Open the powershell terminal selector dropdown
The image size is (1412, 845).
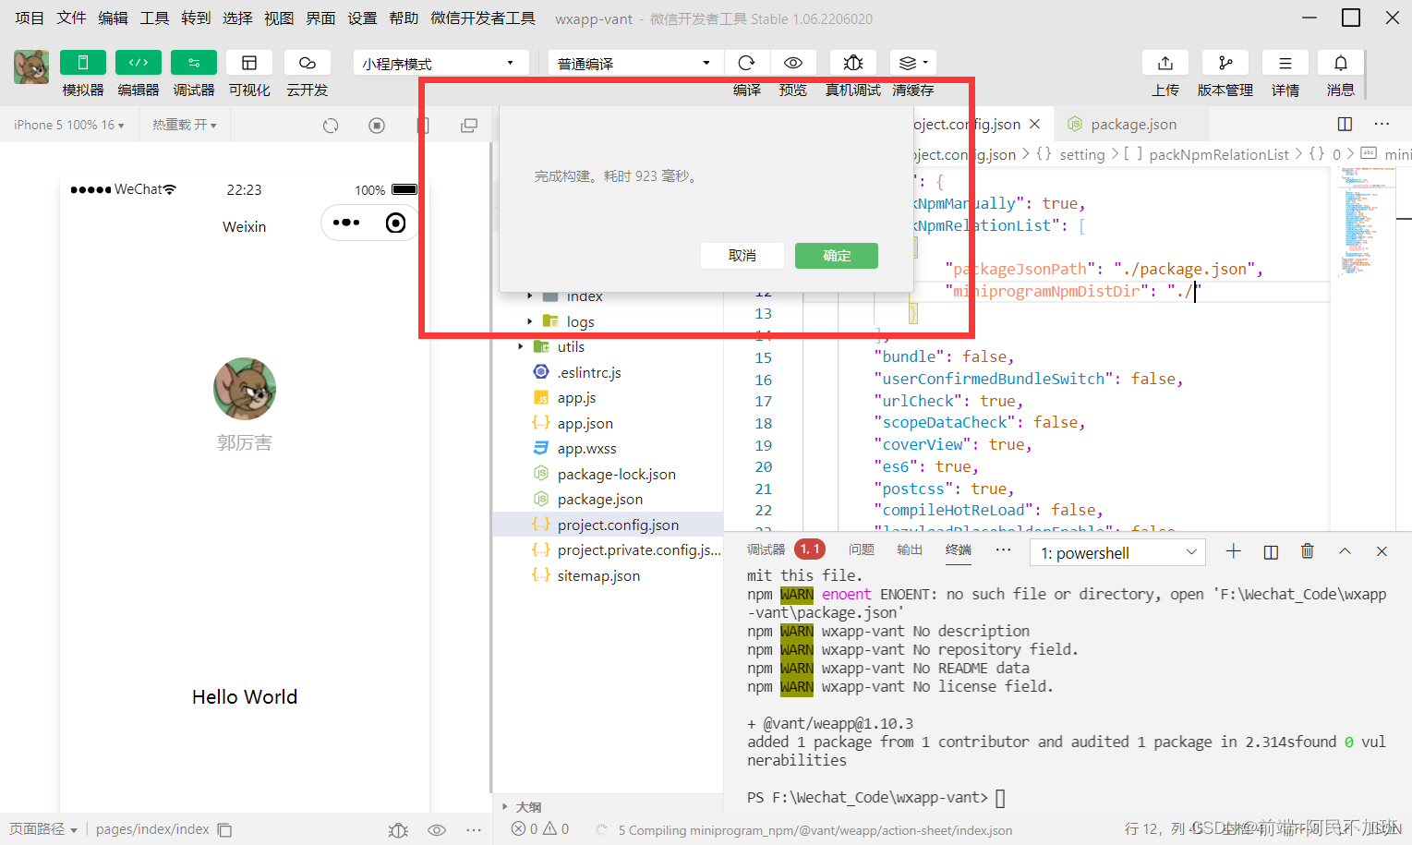(1117, 552)
